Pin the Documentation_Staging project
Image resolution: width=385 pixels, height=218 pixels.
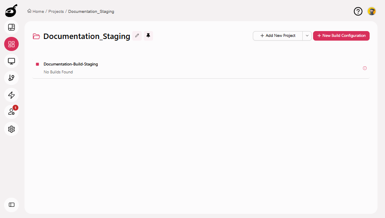pyautogui.click(x=148, y=36)
